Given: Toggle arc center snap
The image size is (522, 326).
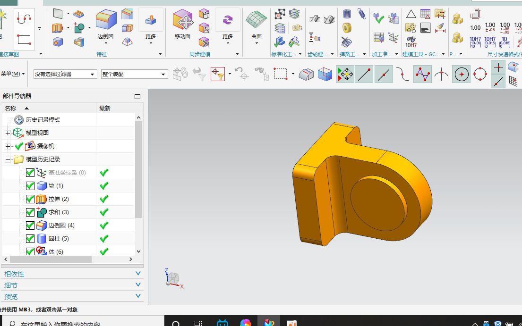Looking at the screenshot, I should click(x=462, y=74).
